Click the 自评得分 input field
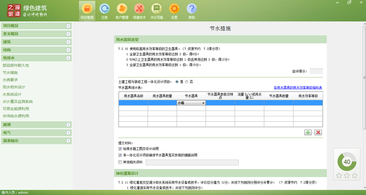366x195 pixels. point(316,71)
